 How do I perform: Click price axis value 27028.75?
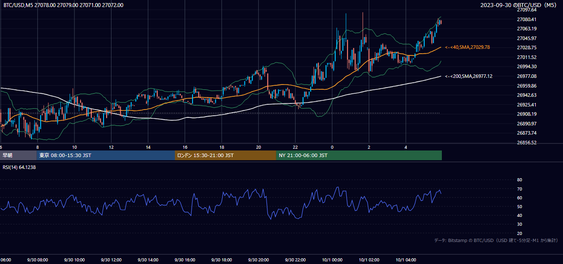tap(526, 48)
